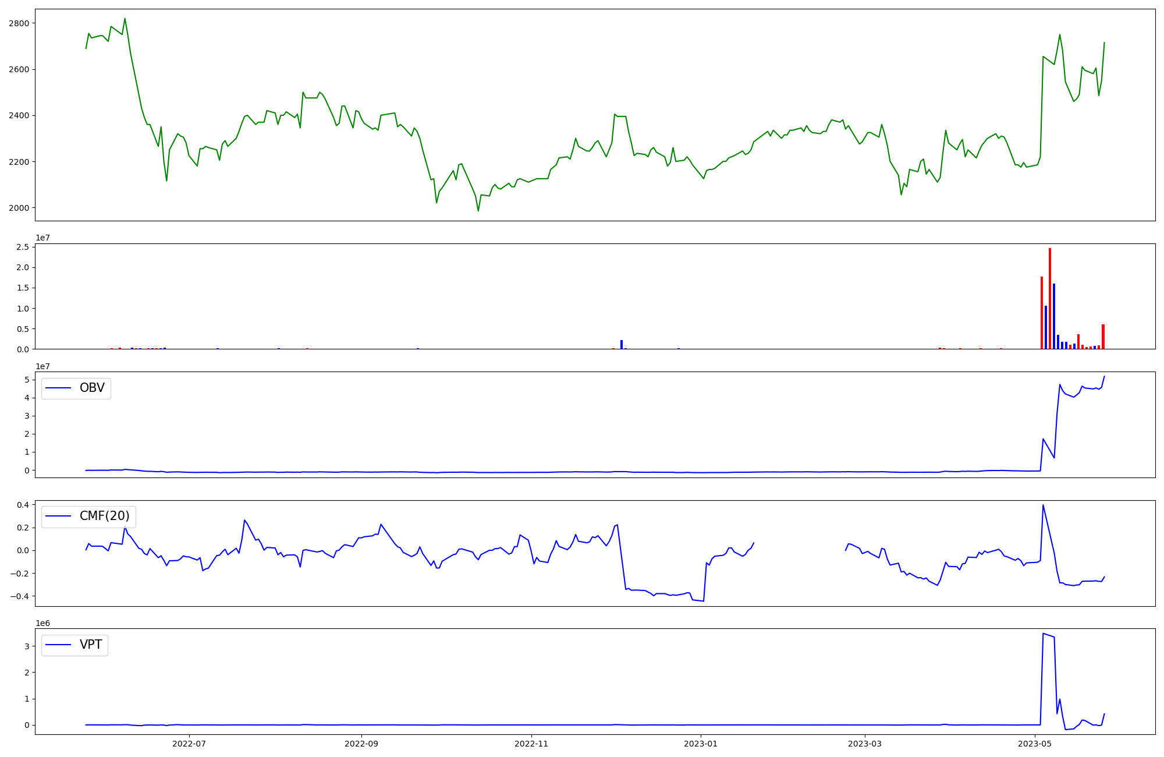Screen dimensions: 1164x757
Task: Click the CMF(20) legend entry
Action: tap(104, 517)
